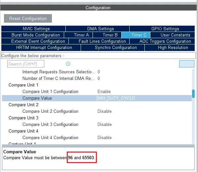The width and height of the screenshot is (198, 172).
Task: Open the GPIO Settings tab
Action: point(162,29)
